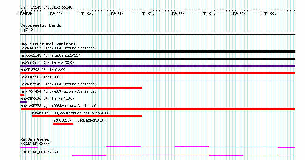Click the cytogenetic band 4q31.3 bar
The image size is (305, 160).
pyautogui.click(x=158, y=33)
